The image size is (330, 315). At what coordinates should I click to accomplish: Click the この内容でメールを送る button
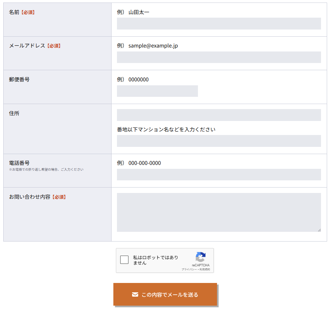coord(165,294)
